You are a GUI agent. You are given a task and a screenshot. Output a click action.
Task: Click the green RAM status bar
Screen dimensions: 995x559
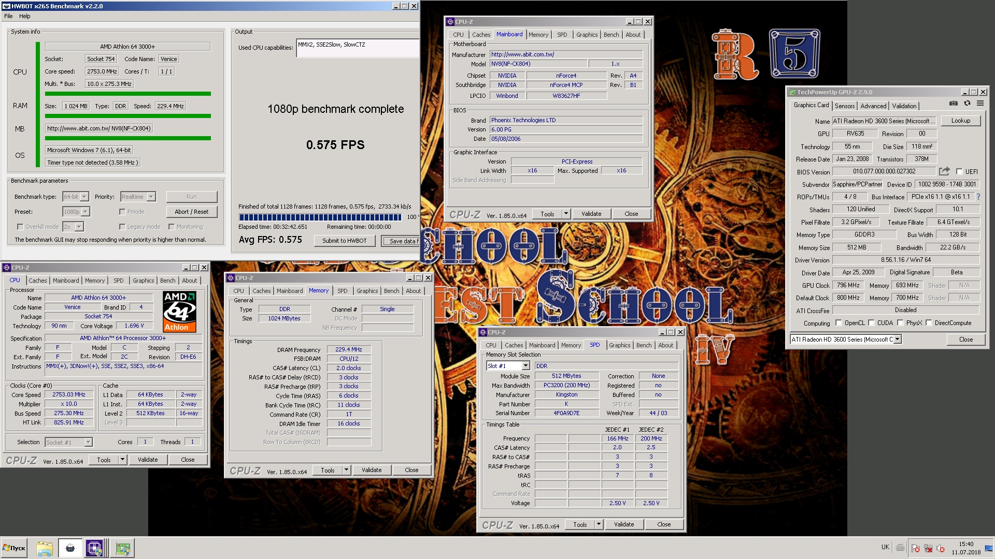coord(128,116)
